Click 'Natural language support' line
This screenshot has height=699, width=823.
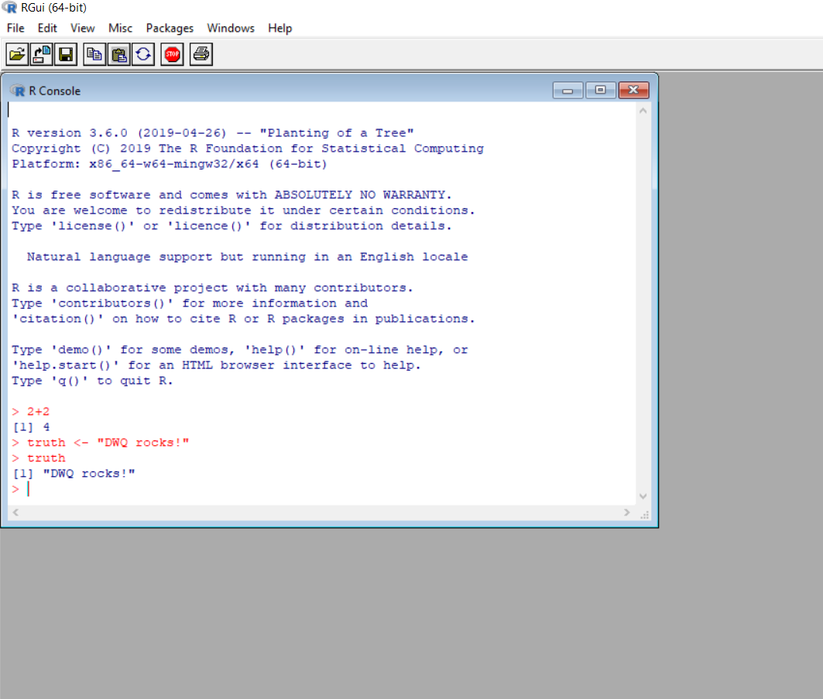click(247, 257)
